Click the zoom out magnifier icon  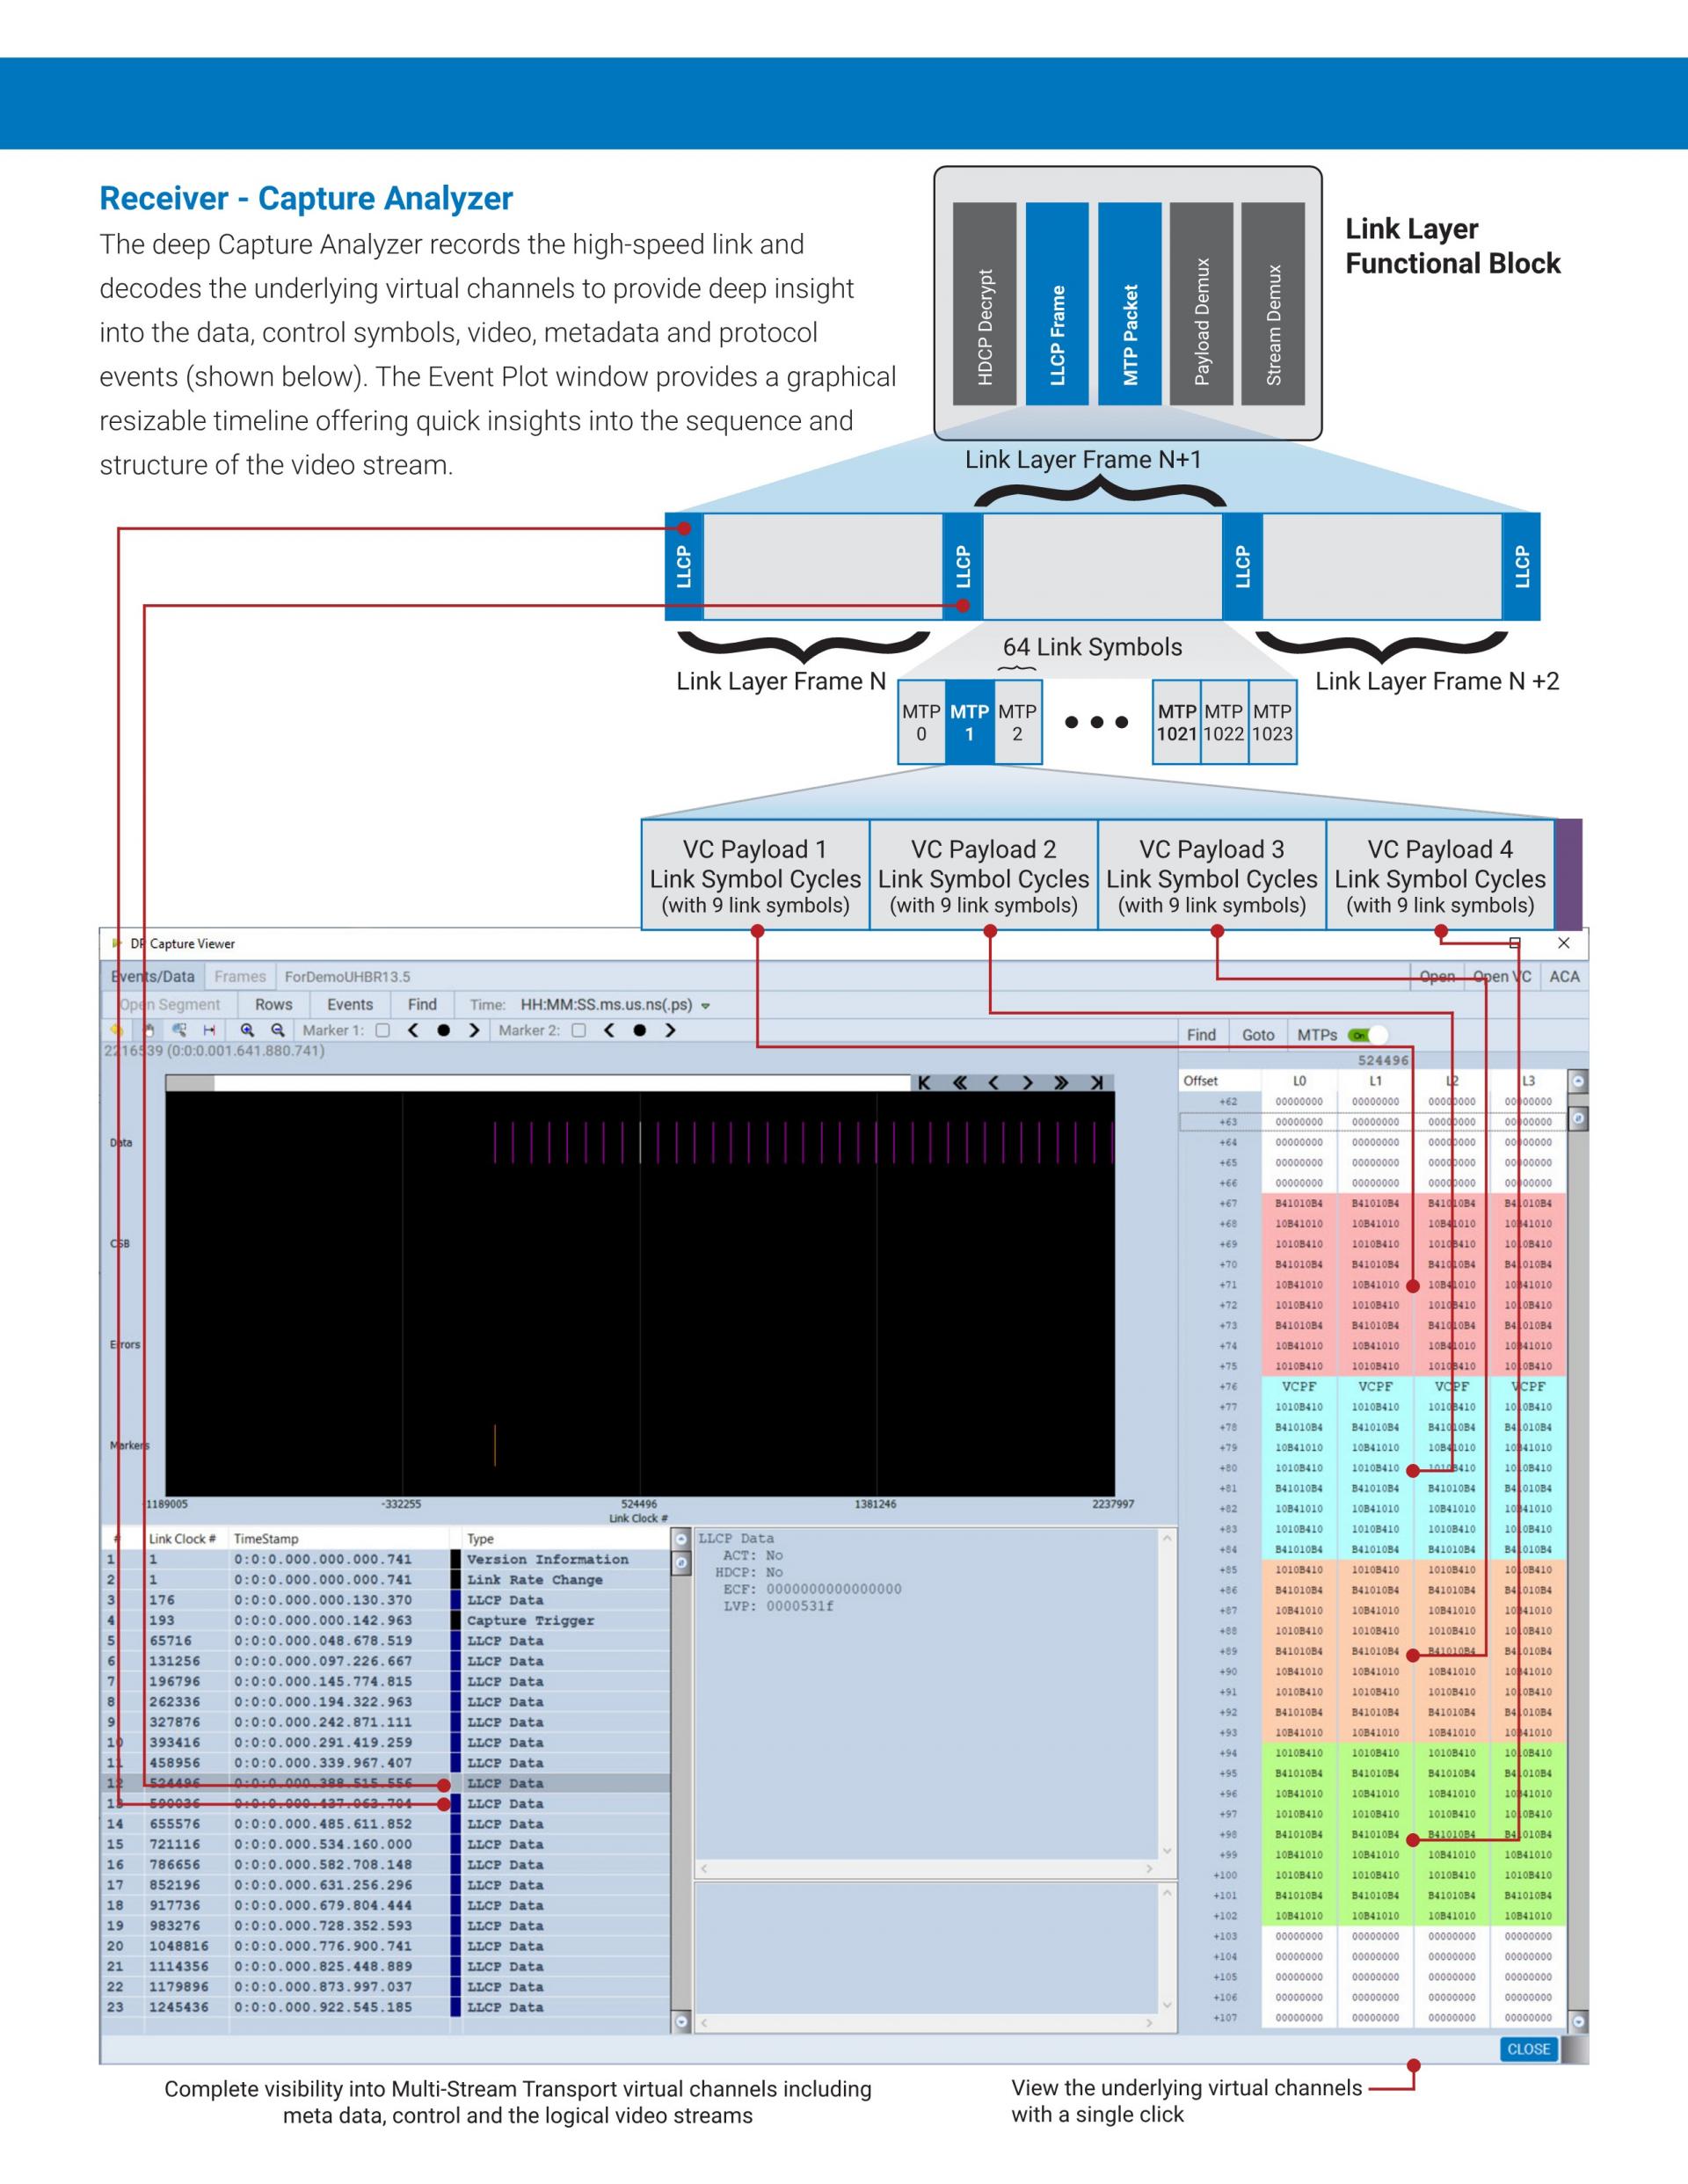tap(278, 1030)
